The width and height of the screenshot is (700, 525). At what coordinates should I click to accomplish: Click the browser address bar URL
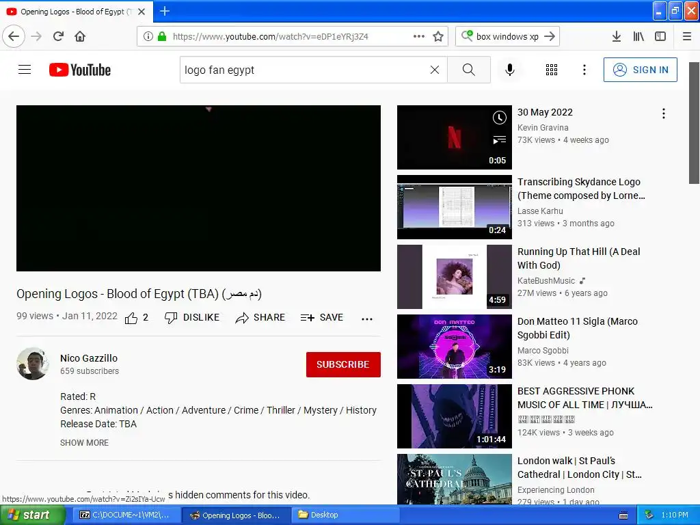[x=271, y=37]
